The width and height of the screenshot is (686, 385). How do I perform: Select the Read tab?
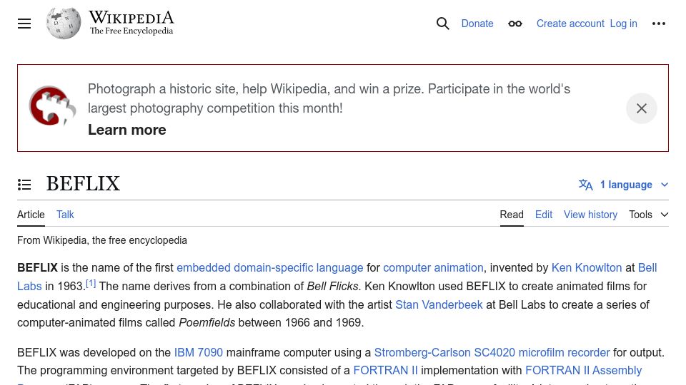coord(512,215)
